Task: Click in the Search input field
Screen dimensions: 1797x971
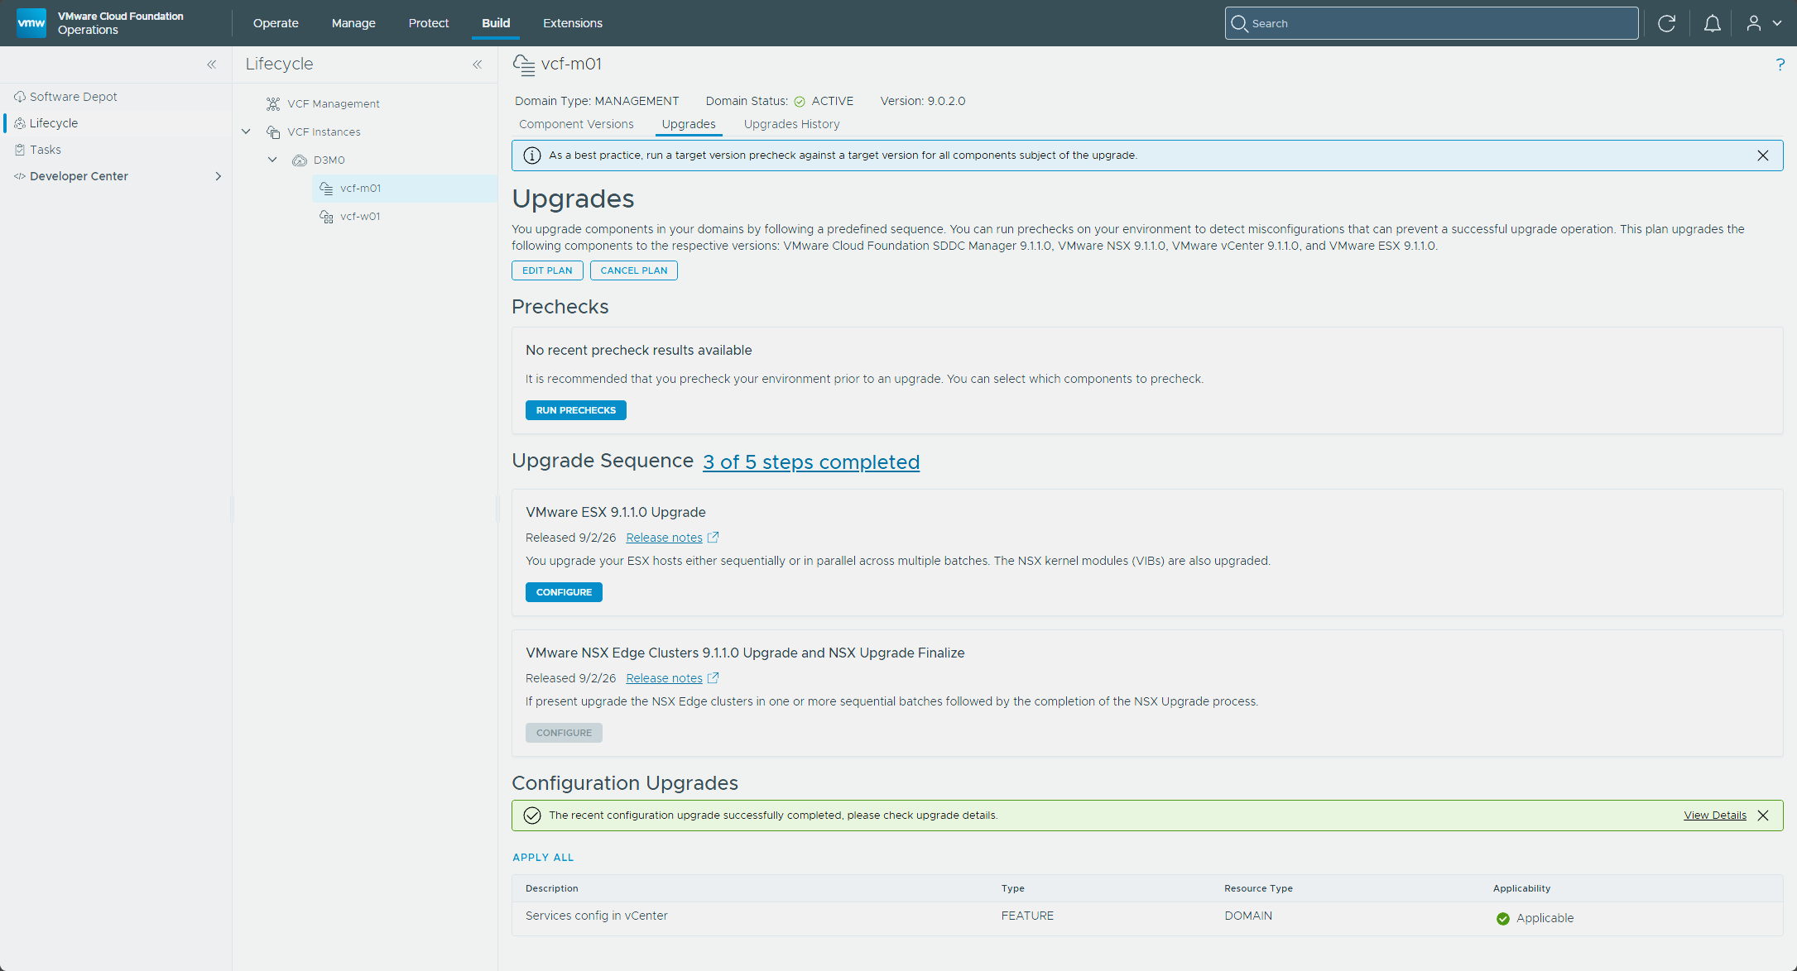Action: (1432, 23)
